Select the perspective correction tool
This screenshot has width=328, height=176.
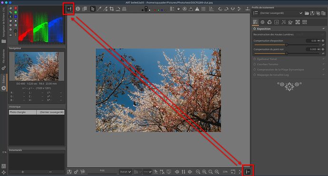point(124,9)
